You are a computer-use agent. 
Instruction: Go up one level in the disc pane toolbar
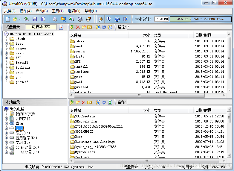(72, 27)
